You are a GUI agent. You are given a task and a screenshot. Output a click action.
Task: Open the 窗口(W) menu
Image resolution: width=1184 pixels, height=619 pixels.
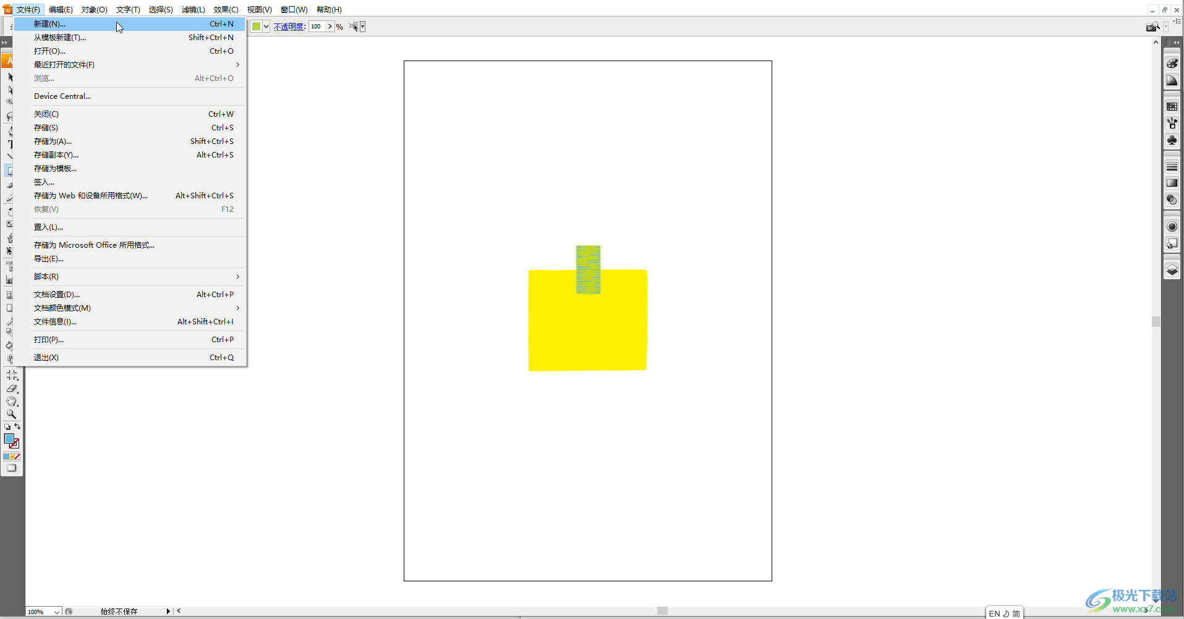[294, 9]
